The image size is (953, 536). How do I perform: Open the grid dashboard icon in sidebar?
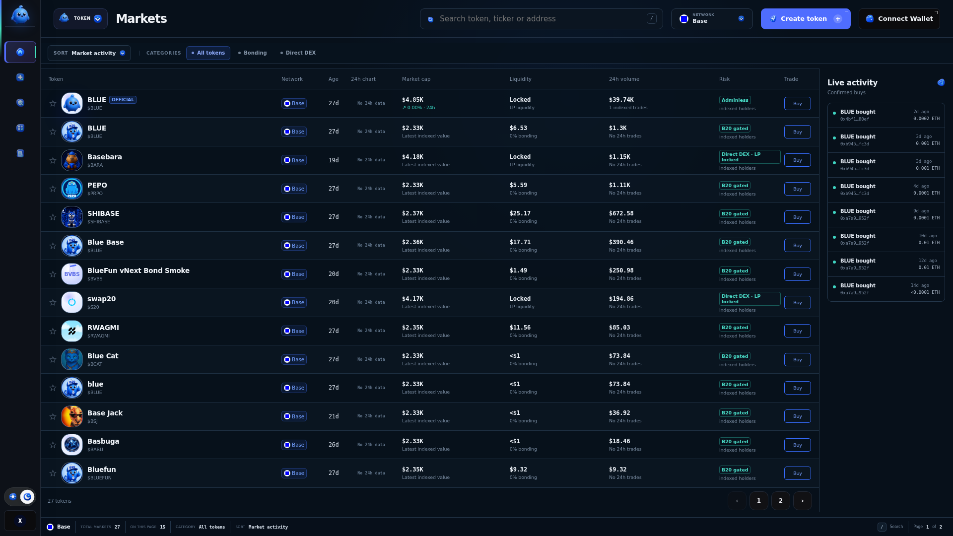[20, 128]
